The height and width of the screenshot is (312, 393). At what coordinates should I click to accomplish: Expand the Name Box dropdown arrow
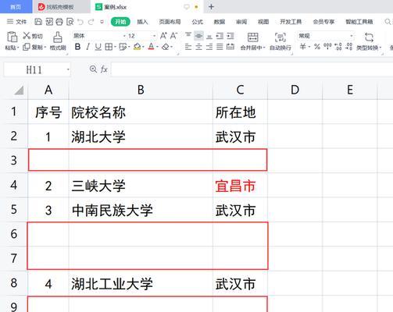point(68,69)
